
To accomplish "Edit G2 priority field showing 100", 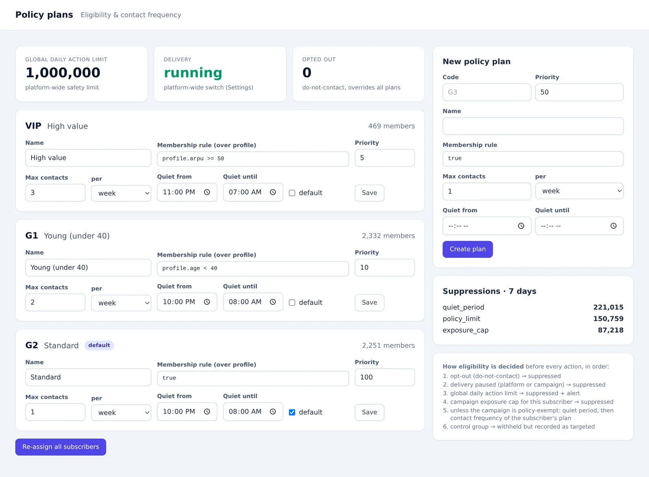I will click(x=385, y=377).
